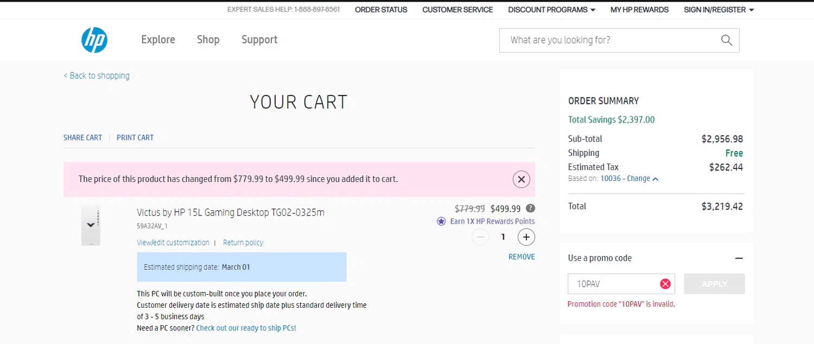This screenshot has width=814, height=344.
Task: Click Back to shopping link
Action: pos(97,76)
